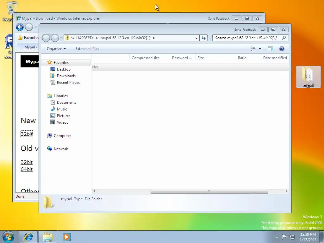
Task: Click HA09835X in the address path
Action: click(85, 38)
